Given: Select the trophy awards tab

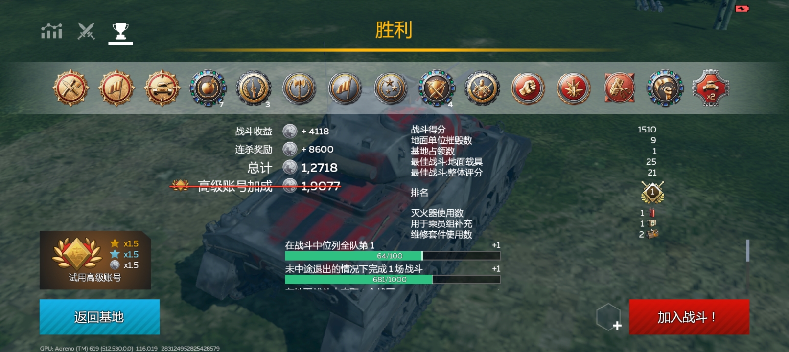Looking at the screenshot, I should tap(120, 32).
